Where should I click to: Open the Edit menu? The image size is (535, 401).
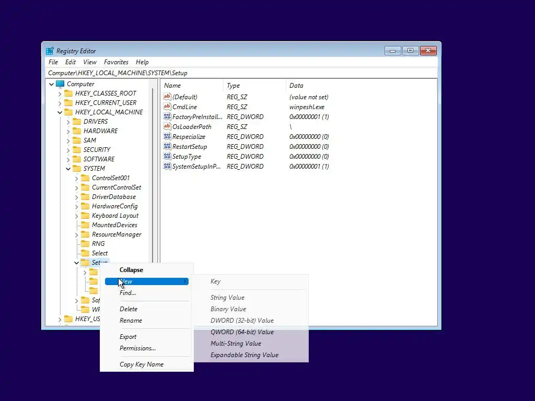(x=71, y=62)
